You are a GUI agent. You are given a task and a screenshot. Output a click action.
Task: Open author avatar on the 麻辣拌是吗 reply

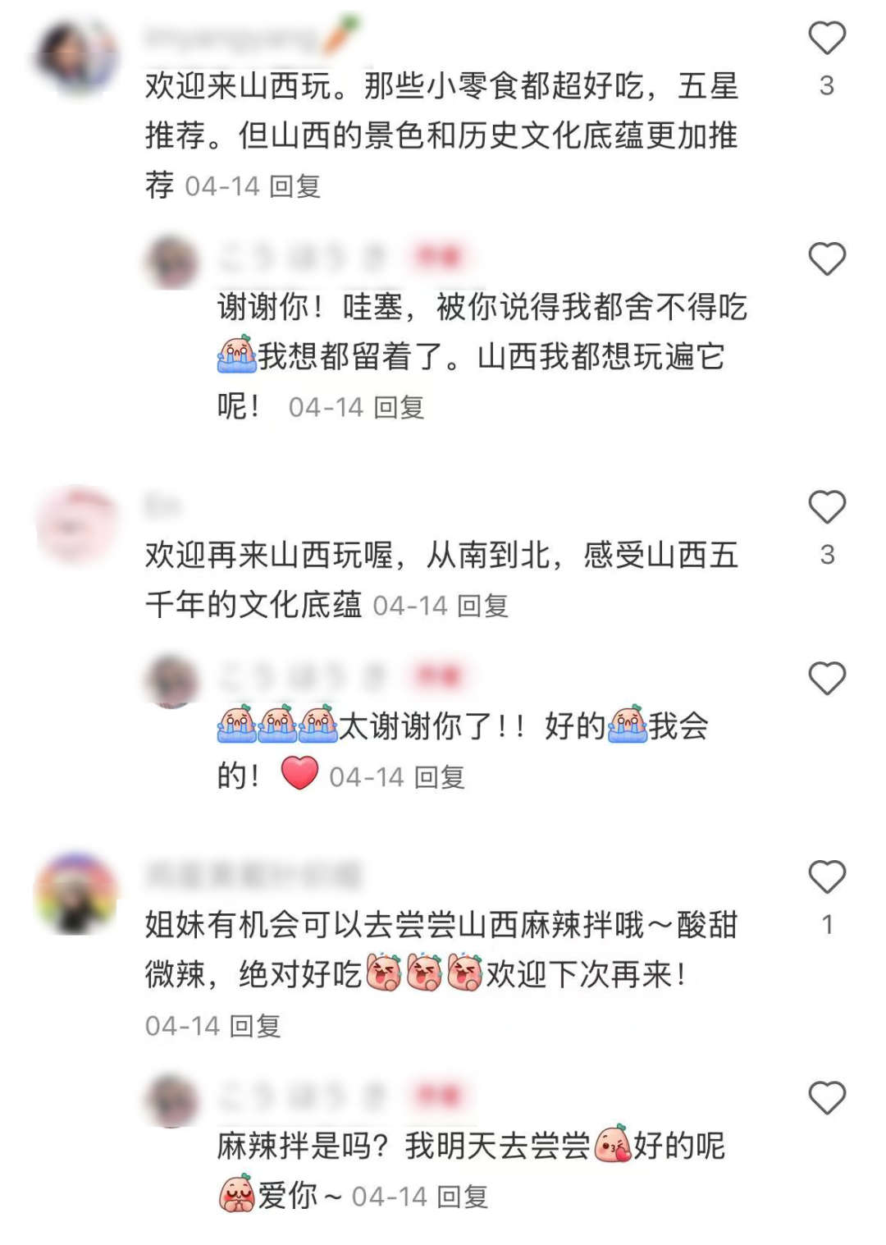click(172, 1101)
